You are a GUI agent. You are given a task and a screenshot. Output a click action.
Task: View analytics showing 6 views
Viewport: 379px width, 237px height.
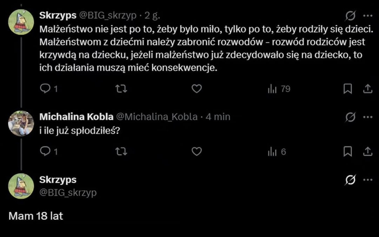pos(277,152)
